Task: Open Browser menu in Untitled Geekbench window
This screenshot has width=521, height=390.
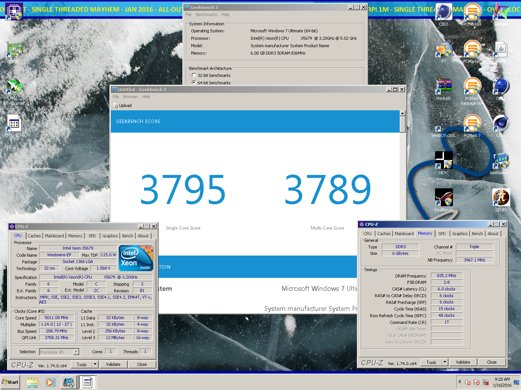Action: [x=130, y=97]
